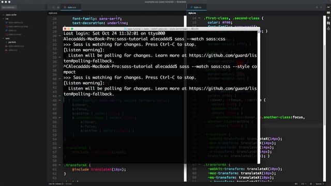
Task: Click the first close-pane icon at right header
Action: pyautogui.click(x=317, y=7)
